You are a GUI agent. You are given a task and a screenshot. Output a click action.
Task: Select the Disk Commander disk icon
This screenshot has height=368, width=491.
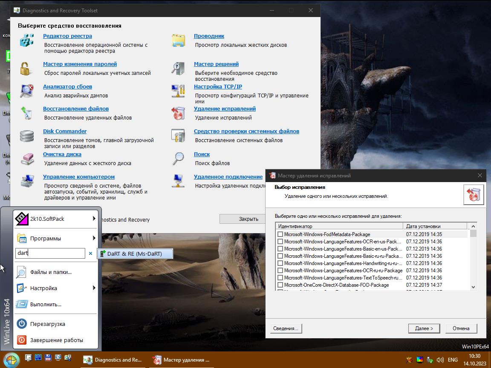click(x=27, y=136)
